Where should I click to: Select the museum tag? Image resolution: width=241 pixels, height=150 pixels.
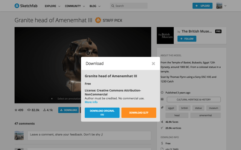(x=214, y=108)
